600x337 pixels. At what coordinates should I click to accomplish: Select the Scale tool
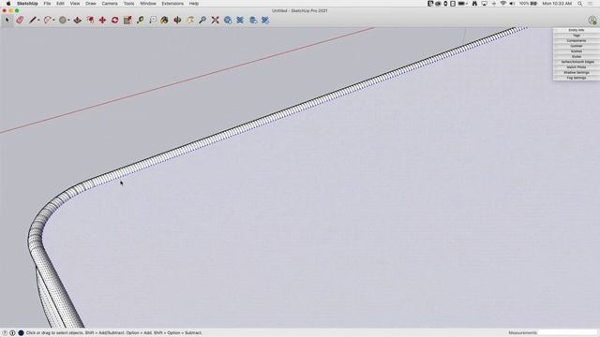click(x=127, y=20)
